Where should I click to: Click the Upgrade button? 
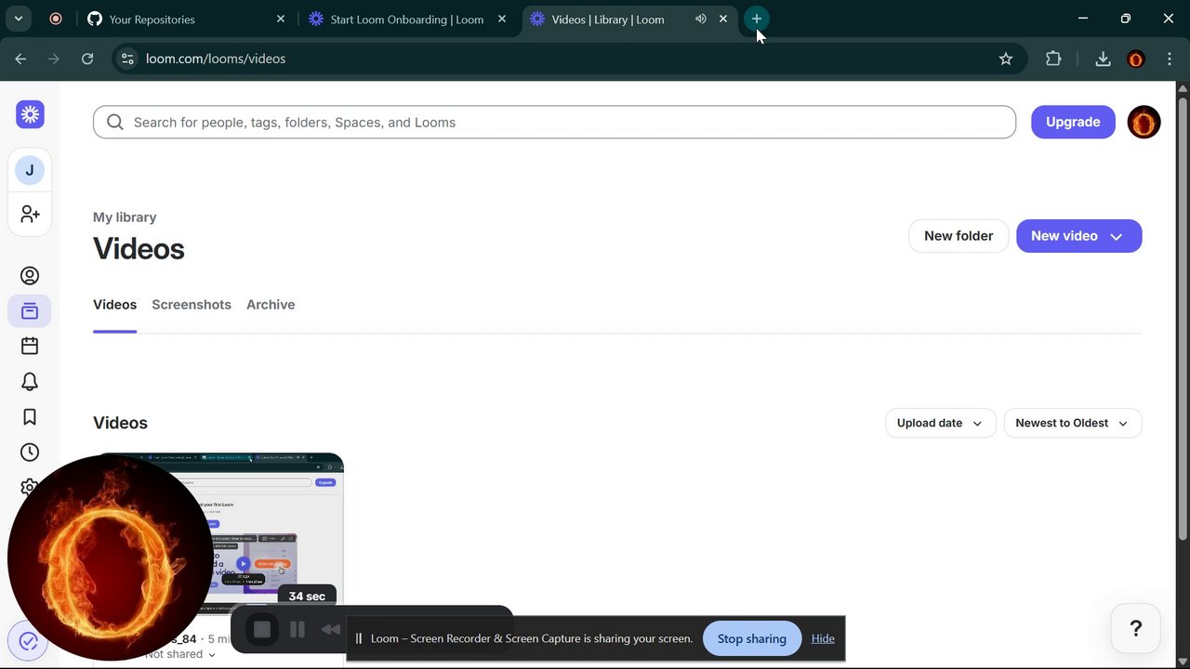pos(1073,122)
